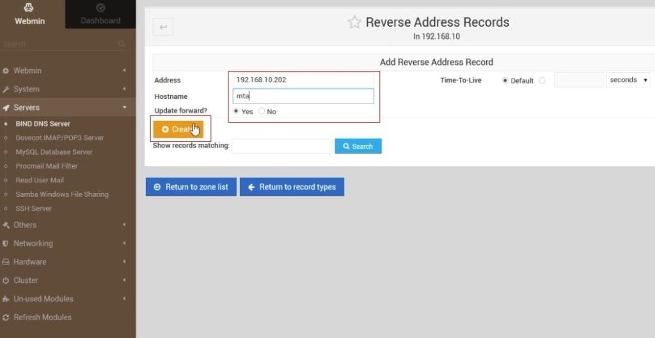
Task: Click the Hostname input field
Action: point(303,96)
